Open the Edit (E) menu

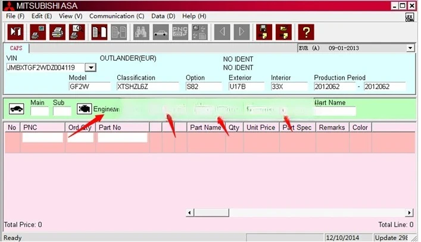pyautogui.click(x=42, y=16)
